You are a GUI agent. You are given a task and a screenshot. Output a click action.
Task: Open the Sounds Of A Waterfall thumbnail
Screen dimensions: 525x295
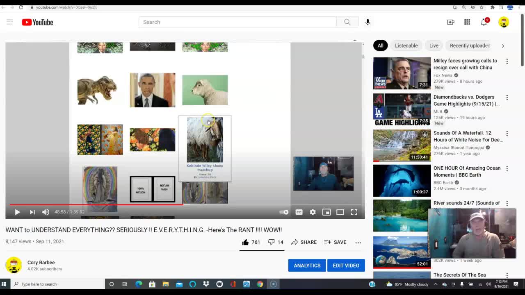[402, 145]
